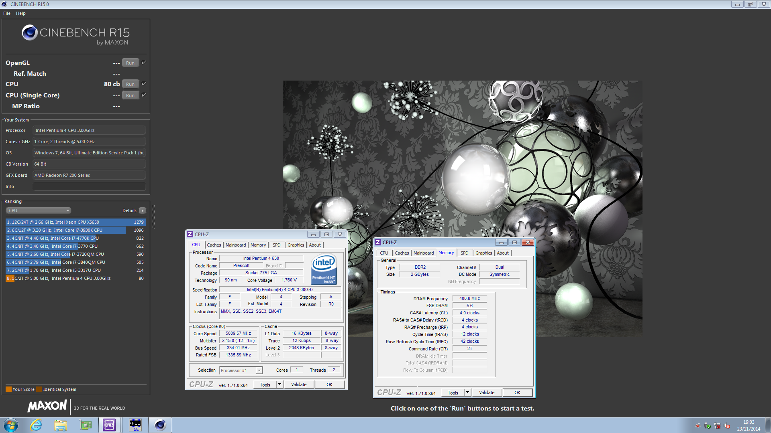Image resolution: width=771 pixels, height=433 pixels.
Task: Select About tab in right CPU-Z window
Action: point(503,253)
